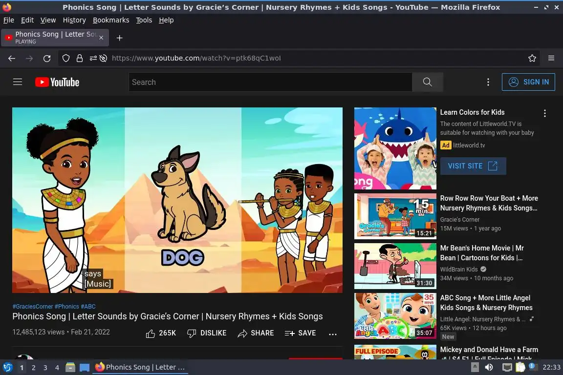563x375 pixels.
Task: Reload the current page
Action: [x=47, y=58]
